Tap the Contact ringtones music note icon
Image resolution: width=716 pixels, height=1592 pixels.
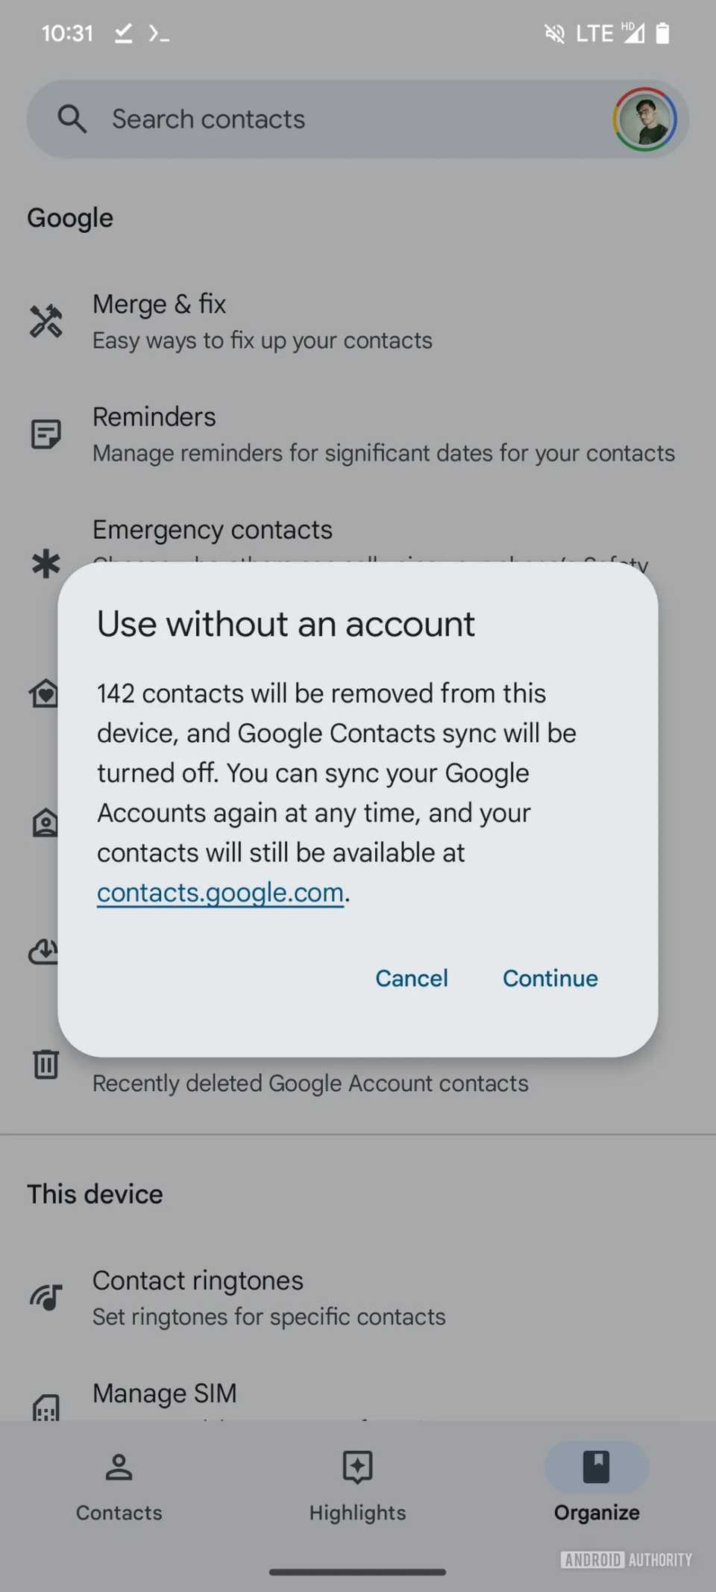tap(47, 1296)
